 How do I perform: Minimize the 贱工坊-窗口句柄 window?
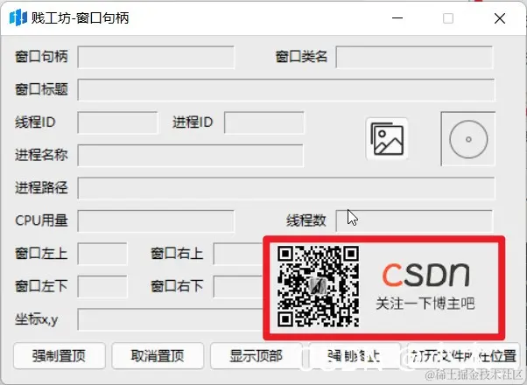pyautogui.click(x=397, y=18)
